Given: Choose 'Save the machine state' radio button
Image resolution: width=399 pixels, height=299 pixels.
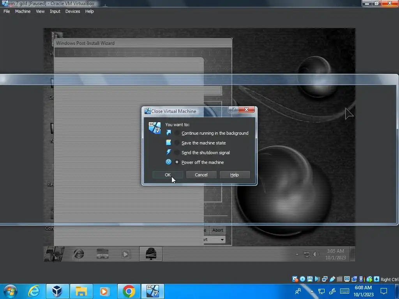Looking at the screenshot, I should 177,143.
